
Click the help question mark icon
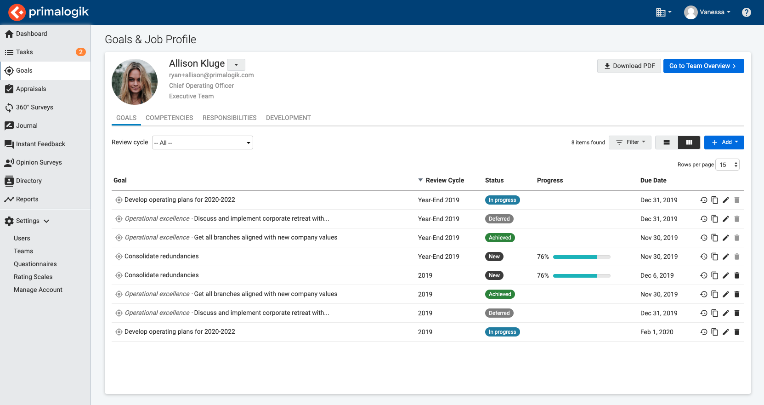pyautogui.click(x=746, y=12)
